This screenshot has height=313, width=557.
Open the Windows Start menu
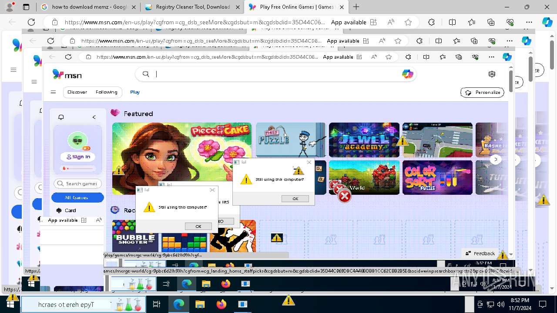pos(10,304)
